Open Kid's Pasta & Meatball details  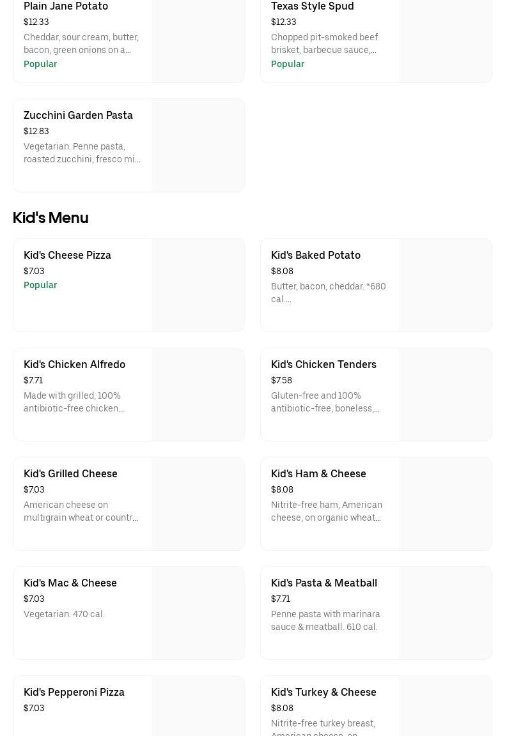[324, 583]
